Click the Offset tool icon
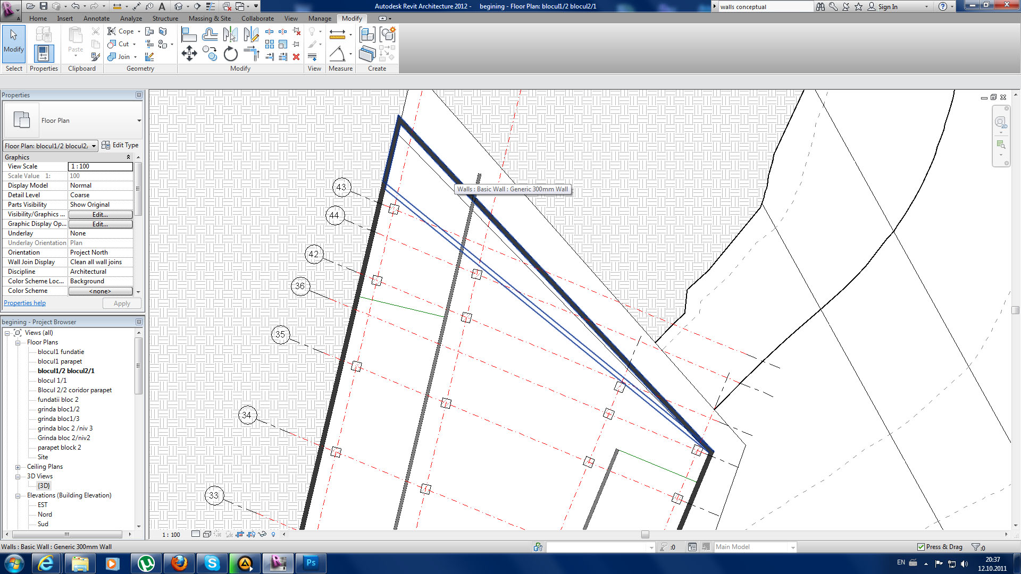Image resolution: width=1021 pixels, height=574 pixels. click(x=210, y=35)
